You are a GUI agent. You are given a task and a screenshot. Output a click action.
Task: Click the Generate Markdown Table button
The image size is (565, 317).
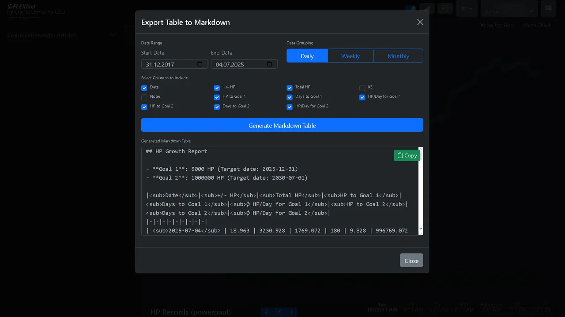(x=282, y=125)
